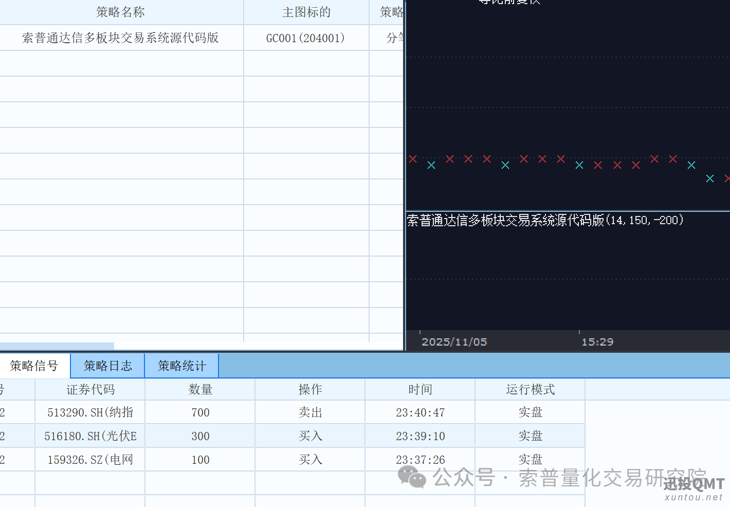Select the 策略信号 tab

[34, 366]
